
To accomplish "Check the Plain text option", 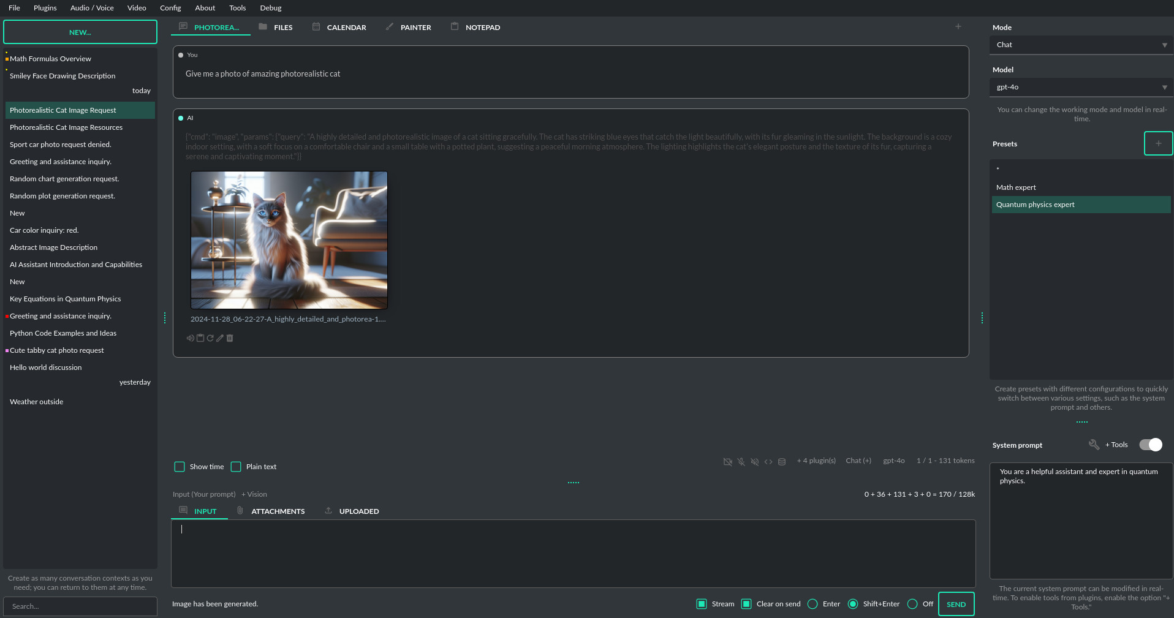I will click(x=236, y=467).
